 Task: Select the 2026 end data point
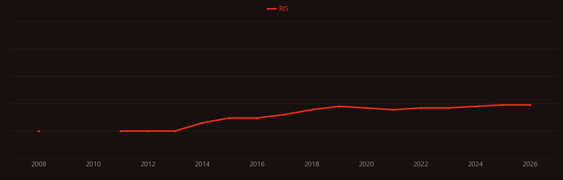point(530,105)
